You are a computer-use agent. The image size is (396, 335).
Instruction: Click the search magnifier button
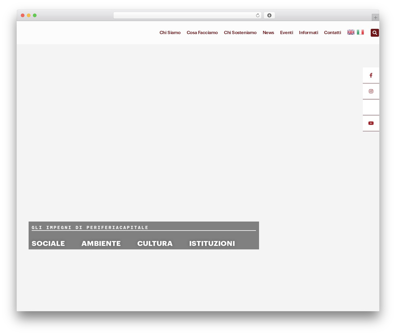[x=375, y=33]
